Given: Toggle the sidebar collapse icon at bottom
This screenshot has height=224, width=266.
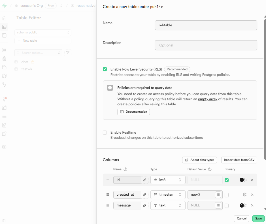Looking at the screenshot, I should coord(4,221).
